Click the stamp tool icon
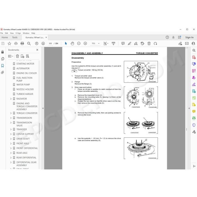 coord(142,43)
